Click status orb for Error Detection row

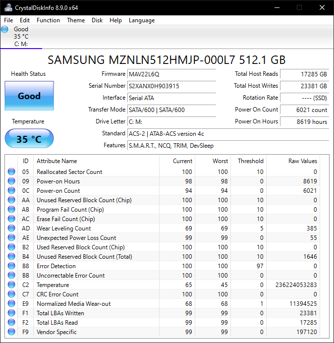(11, 266)
